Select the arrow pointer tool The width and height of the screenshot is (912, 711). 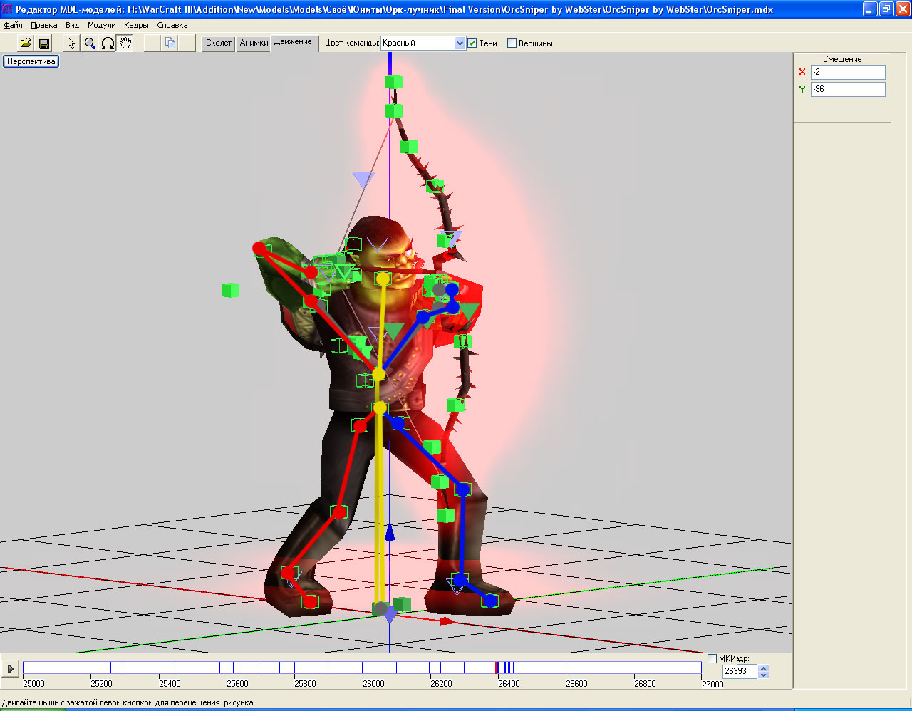pos(71,43)
